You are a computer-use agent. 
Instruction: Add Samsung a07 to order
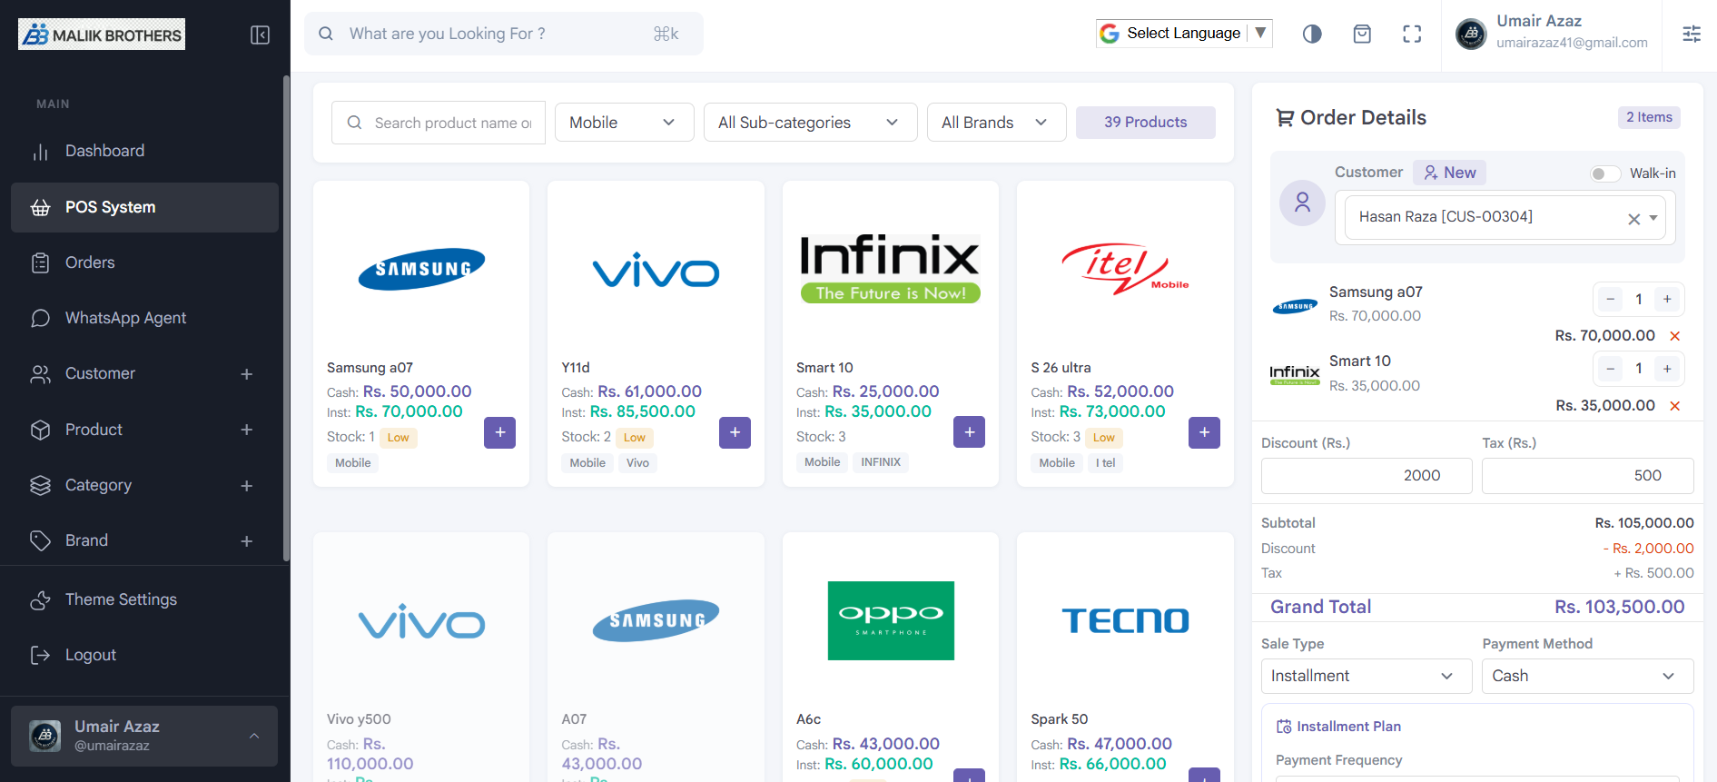(499, 432)
